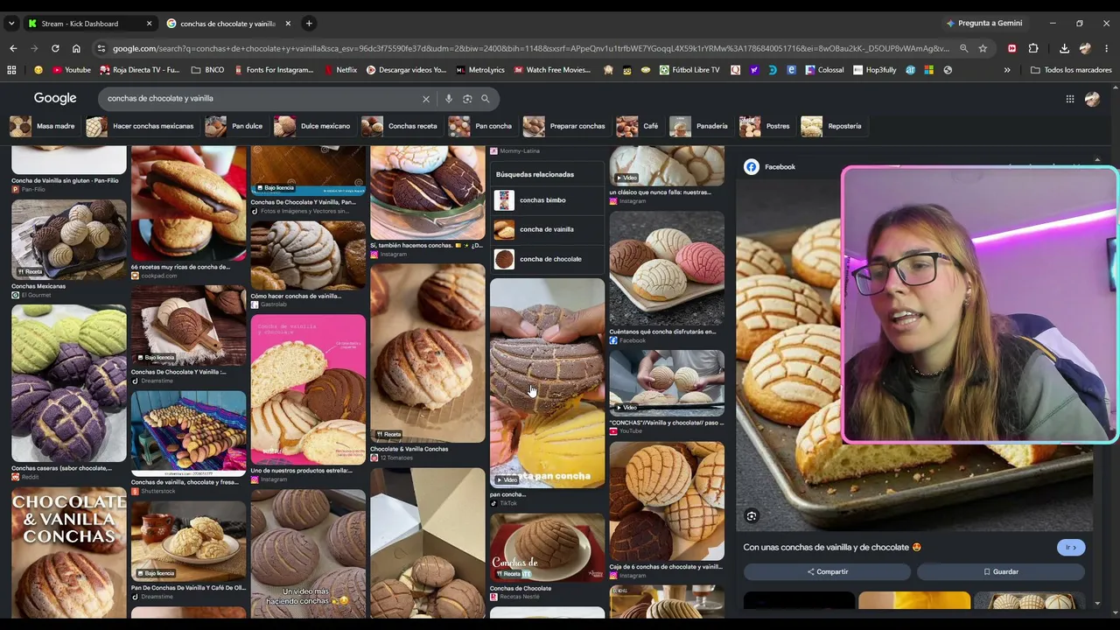
Task: Expand the tab search dropdown arrow
Action: [x=12, y=24]
